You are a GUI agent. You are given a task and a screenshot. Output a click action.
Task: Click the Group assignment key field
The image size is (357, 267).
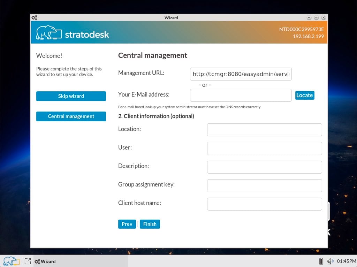coord(264,185)
